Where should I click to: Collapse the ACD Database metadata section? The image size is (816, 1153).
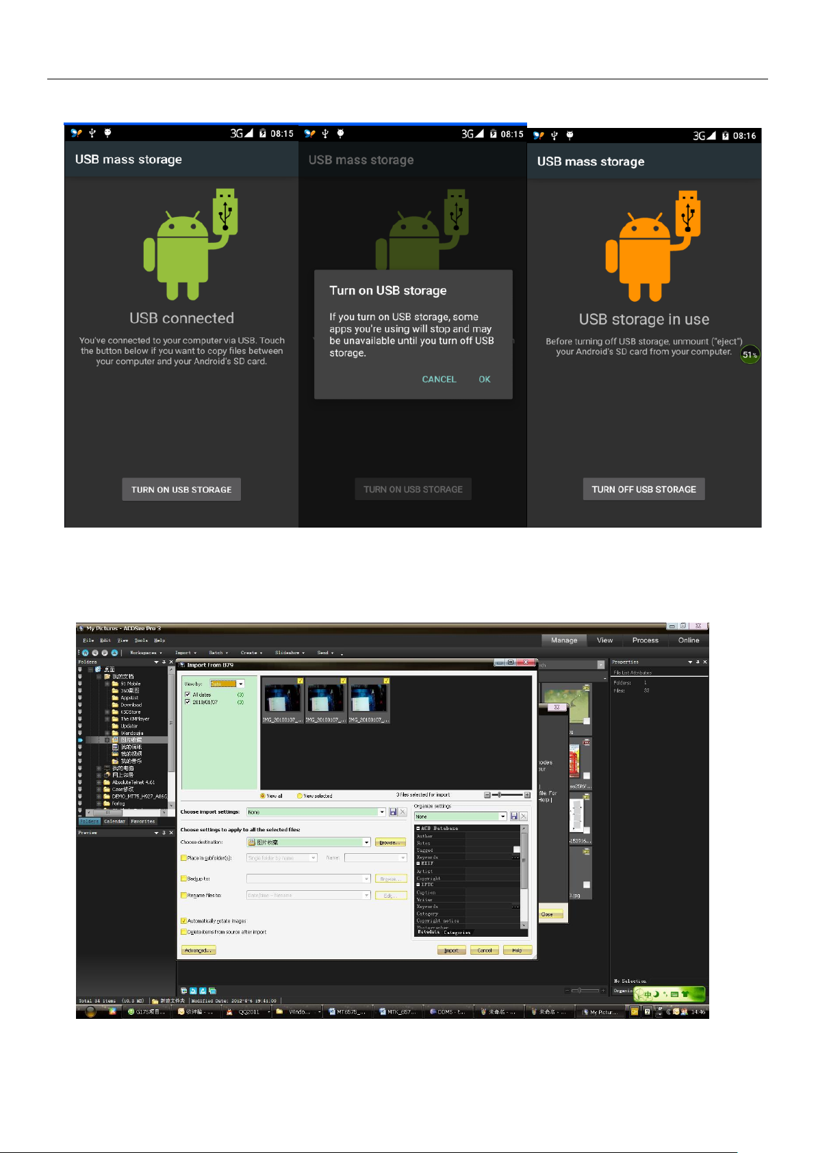point(418,828)
